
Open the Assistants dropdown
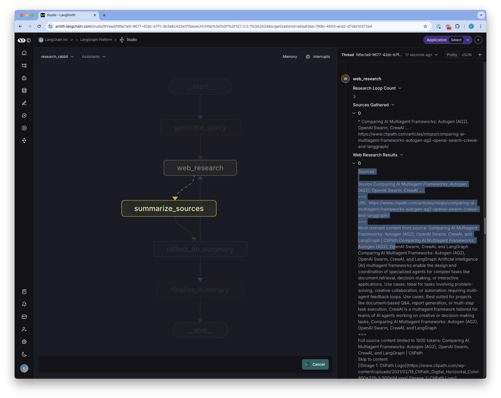94,56
